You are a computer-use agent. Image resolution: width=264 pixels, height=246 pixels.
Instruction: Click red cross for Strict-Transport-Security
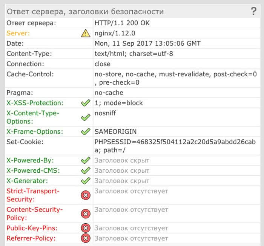(86, 195)
